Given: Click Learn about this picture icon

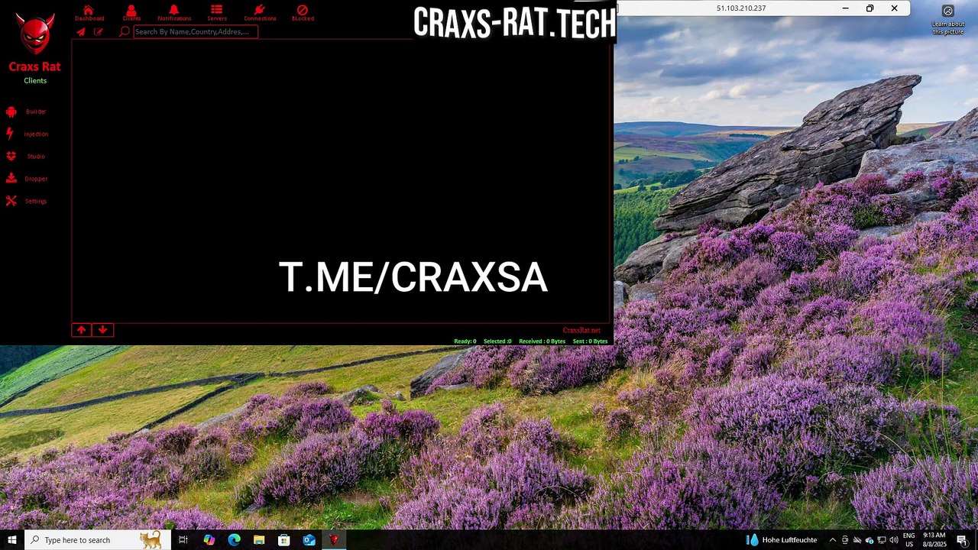Looking at the screenshot, I should (x=948, y=19).
